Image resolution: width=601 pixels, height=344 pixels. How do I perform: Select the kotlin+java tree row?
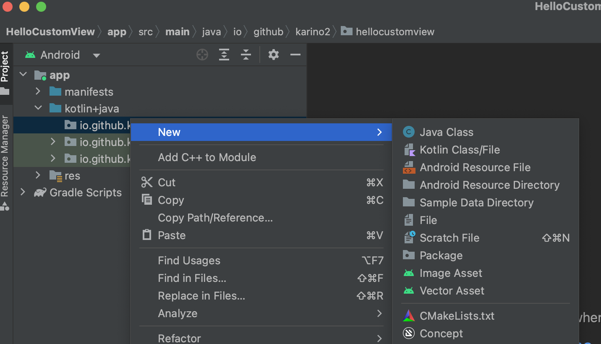[x=160, y=108]
